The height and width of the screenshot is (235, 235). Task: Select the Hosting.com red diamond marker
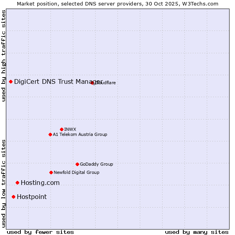[17, 183]
